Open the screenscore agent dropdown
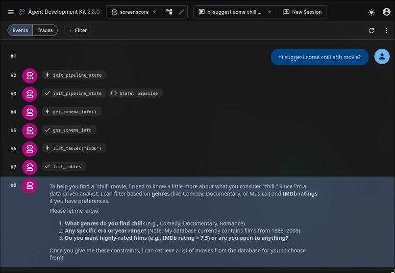 click(134, 12)
